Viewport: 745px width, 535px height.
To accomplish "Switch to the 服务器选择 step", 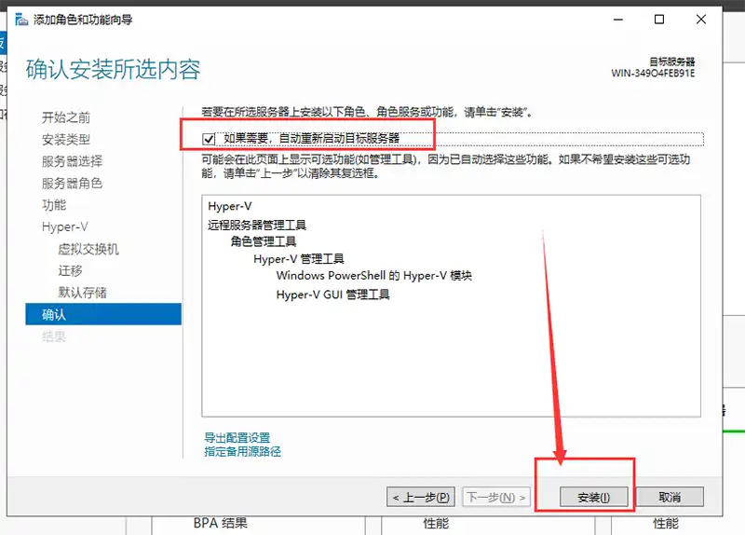I will point(72,161).
